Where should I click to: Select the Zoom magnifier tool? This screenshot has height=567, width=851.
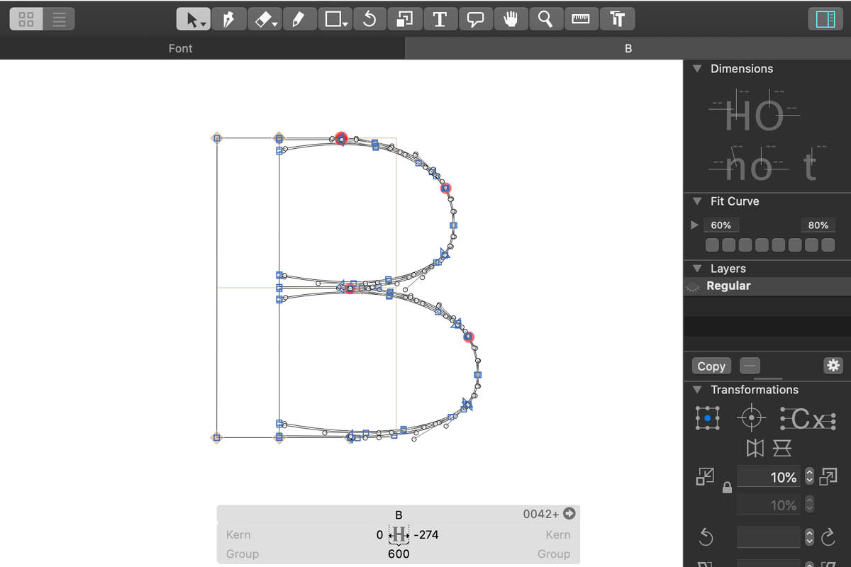point(545,19)
